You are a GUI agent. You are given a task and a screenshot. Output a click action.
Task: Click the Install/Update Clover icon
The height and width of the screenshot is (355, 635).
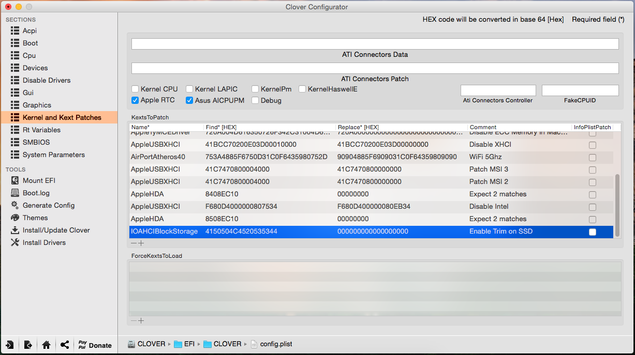tap(14, 230)
